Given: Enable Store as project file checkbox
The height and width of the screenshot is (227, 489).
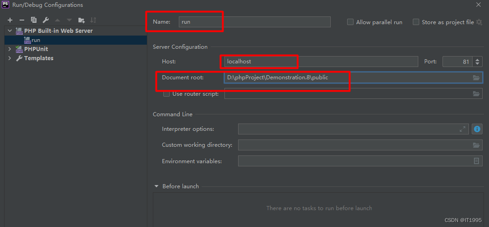Looking at the screenshot, I should [x=416, y=22].
